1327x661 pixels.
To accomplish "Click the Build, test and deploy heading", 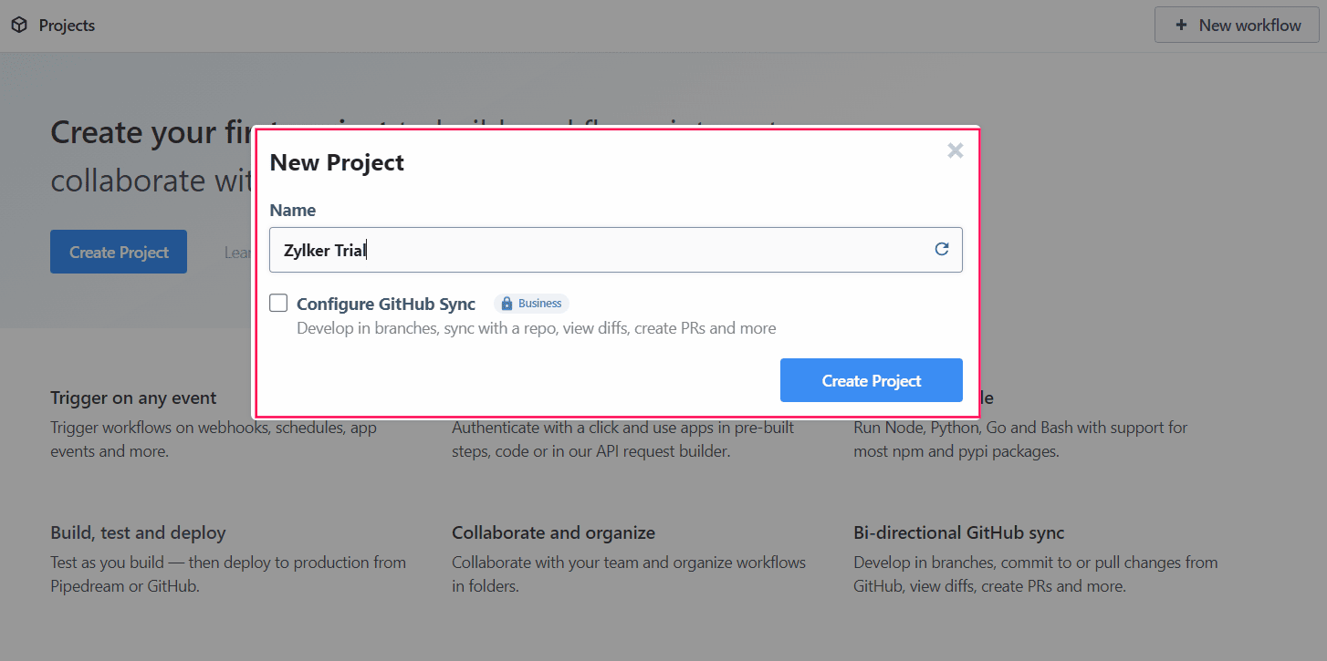I will tap(138, 532).
